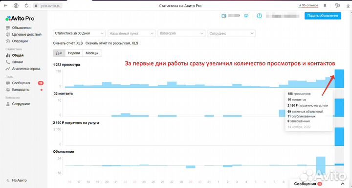Click the Целевые действия target icon
This screenshot has height=188, width=352.
click(x=8, y=34)
